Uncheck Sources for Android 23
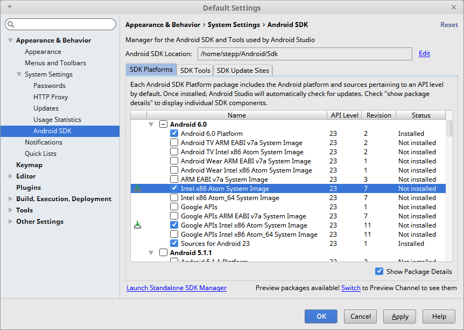This screenshot has width=464, height=330. click(x=174, y=243)
